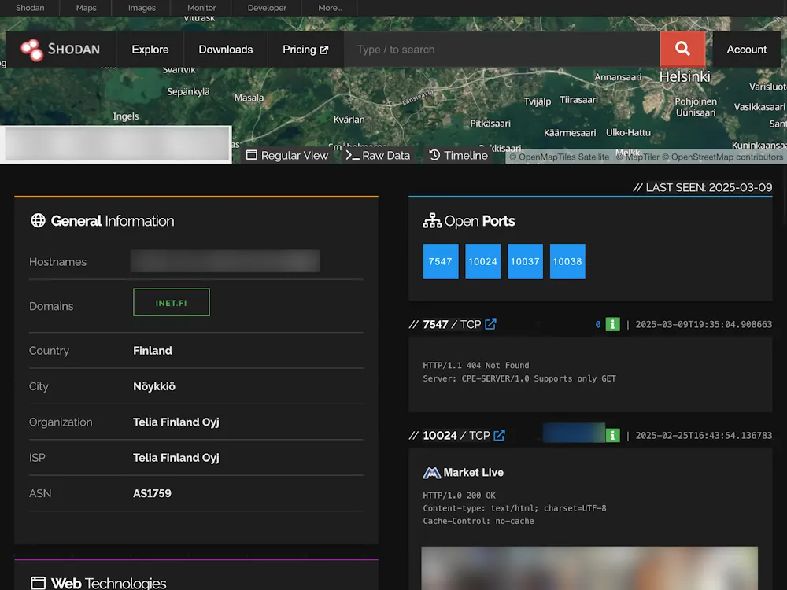Open Monitor in the top bar
The image size is (787, 590).
click(x=201, y=8)
